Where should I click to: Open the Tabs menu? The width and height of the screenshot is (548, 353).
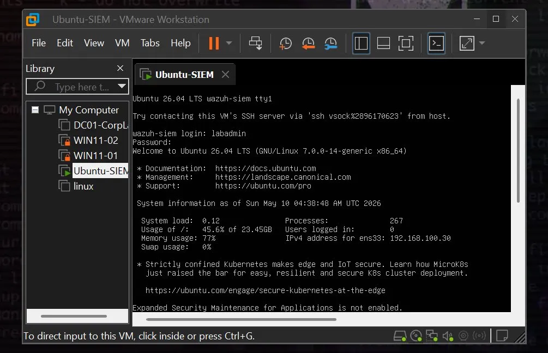pyautogui.click(x=150, y=43)
